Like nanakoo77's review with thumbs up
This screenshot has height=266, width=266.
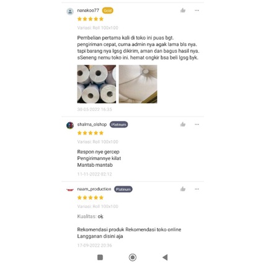coord(183,11)
